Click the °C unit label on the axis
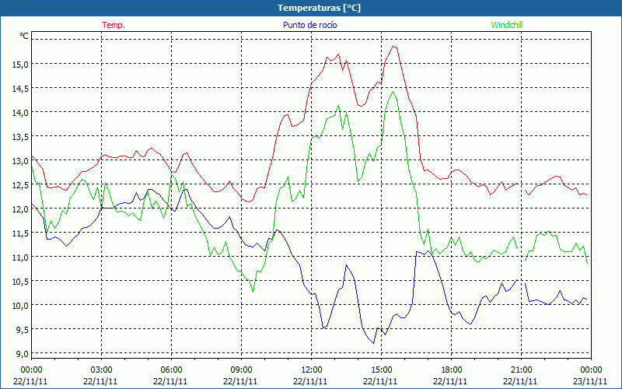Viewport: 622px width, 389px height. coord(24,36)
